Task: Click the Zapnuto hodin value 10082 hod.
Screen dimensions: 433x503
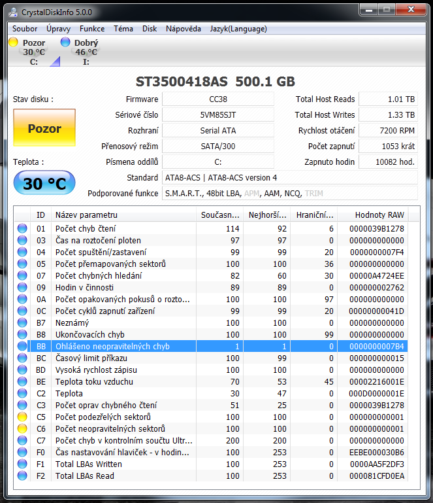Action: 388,162
